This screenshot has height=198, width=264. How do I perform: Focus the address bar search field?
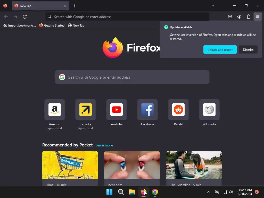pyautogui.click(x=128, y=17)
